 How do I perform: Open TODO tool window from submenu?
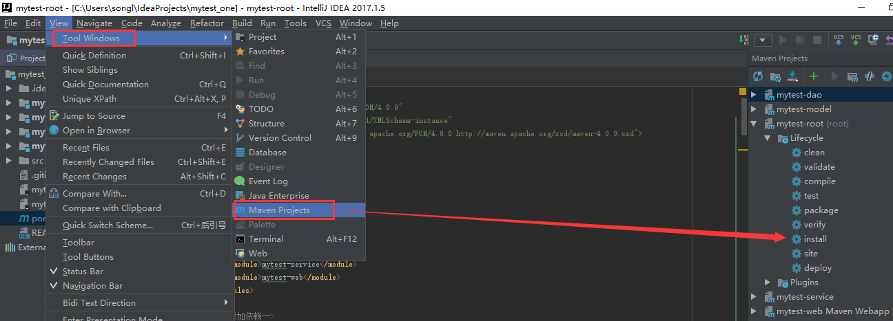coord(298,109)
